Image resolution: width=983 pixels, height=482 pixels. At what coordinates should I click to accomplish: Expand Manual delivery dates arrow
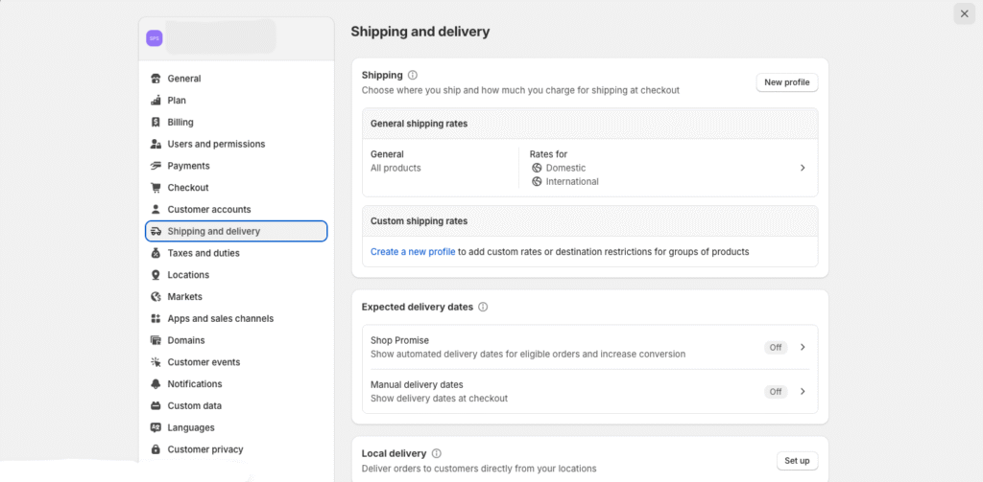point(803,392)
